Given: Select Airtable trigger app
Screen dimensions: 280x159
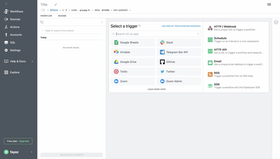Looking at the screenshot, I should tap(133, 52).
